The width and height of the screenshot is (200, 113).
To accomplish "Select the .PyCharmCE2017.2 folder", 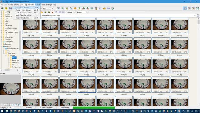I will click(12, 33).
